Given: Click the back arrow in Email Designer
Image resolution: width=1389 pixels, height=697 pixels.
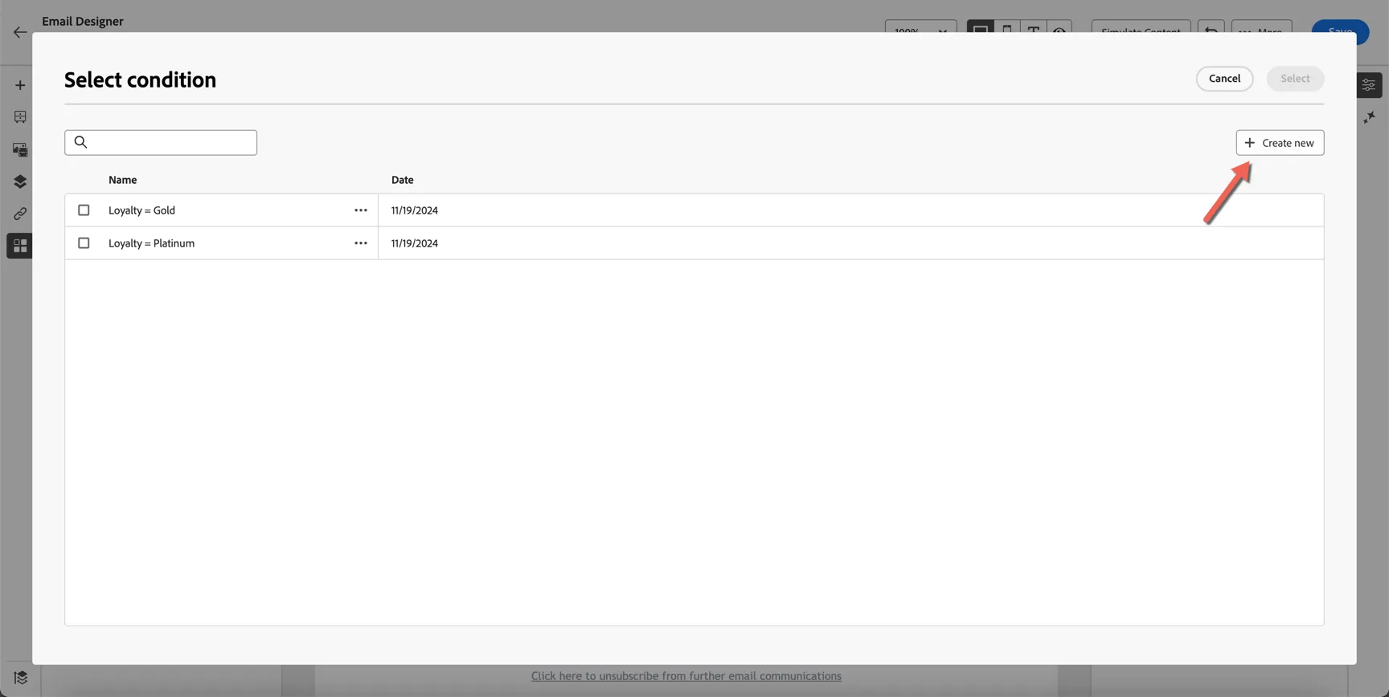Looking at the screenshot, I should point(20,32).
